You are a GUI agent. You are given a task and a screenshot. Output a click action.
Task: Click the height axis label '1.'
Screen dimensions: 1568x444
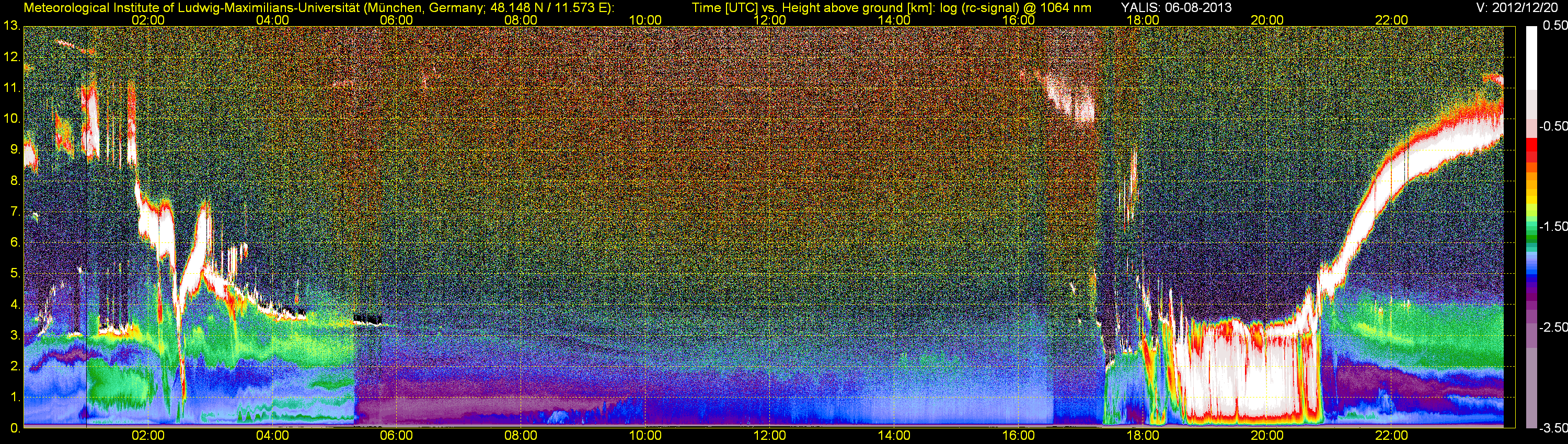[15, 398]
